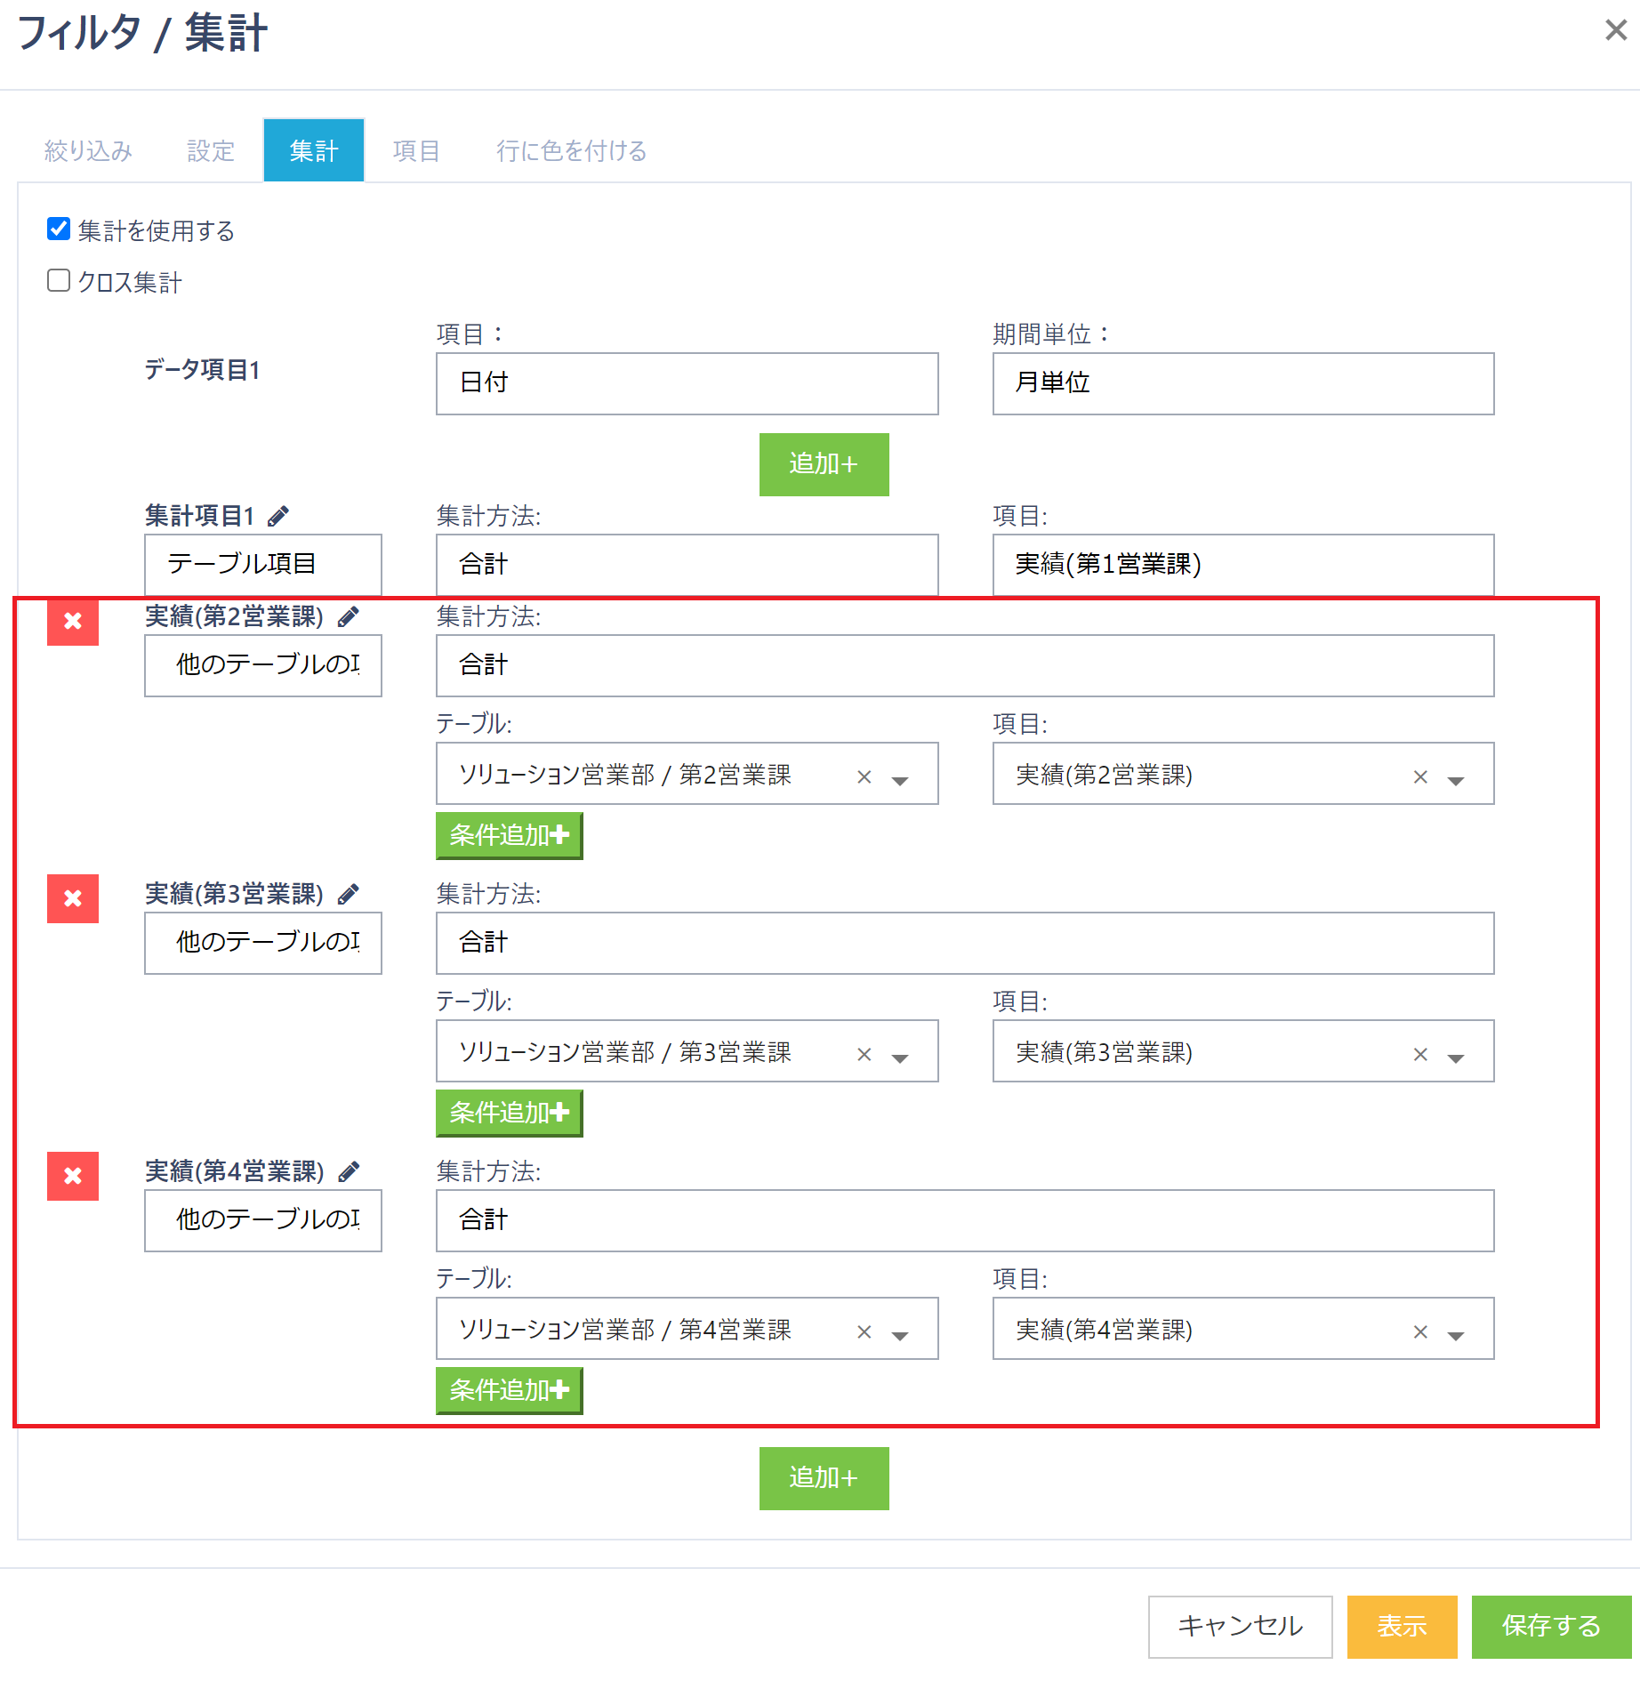Expand the 第3営業課 table dropdown arrow
The image size is (1640, 1681).
click(x=900, y=1058)
